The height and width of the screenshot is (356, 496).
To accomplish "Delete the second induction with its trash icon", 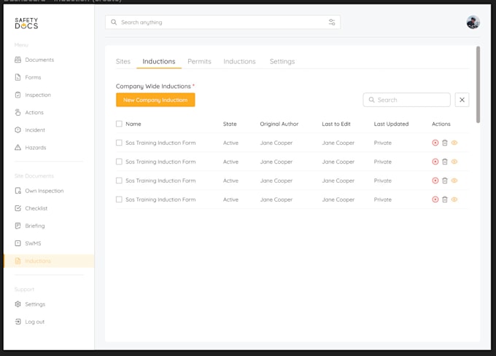I will 445,162.
